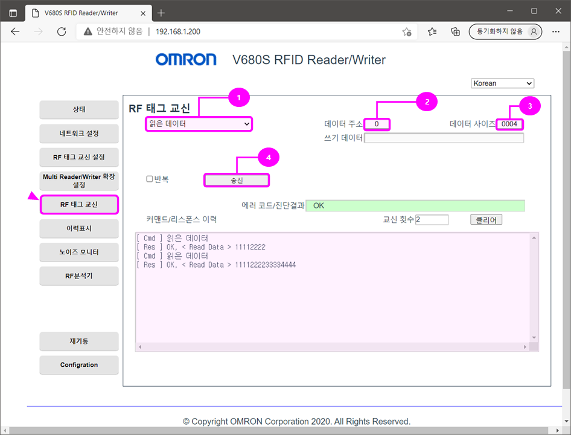The height and width of the screenshot is (435, 571).
Task: Click the 클리어 button
Action: [486, 219]
